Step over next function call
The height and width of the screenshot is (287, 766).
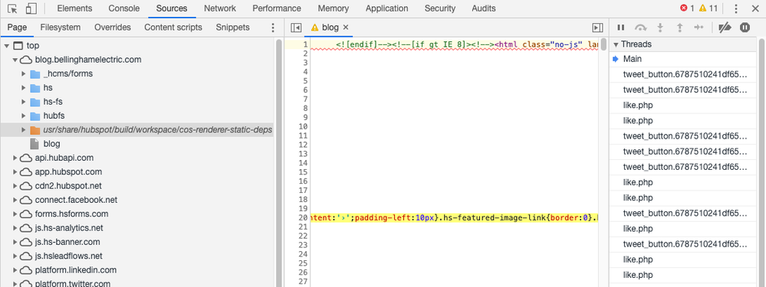[x=640, y=28]
